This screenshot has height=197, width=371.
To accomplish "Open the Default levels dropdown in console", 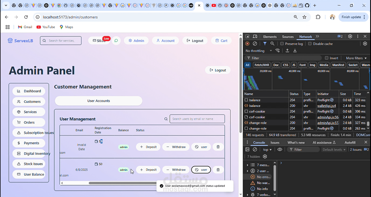I will [334, 149].
